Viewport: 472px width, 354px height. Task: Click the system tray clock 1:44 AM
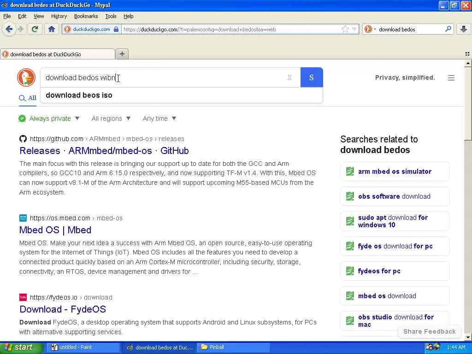click(x=456, y=348)
